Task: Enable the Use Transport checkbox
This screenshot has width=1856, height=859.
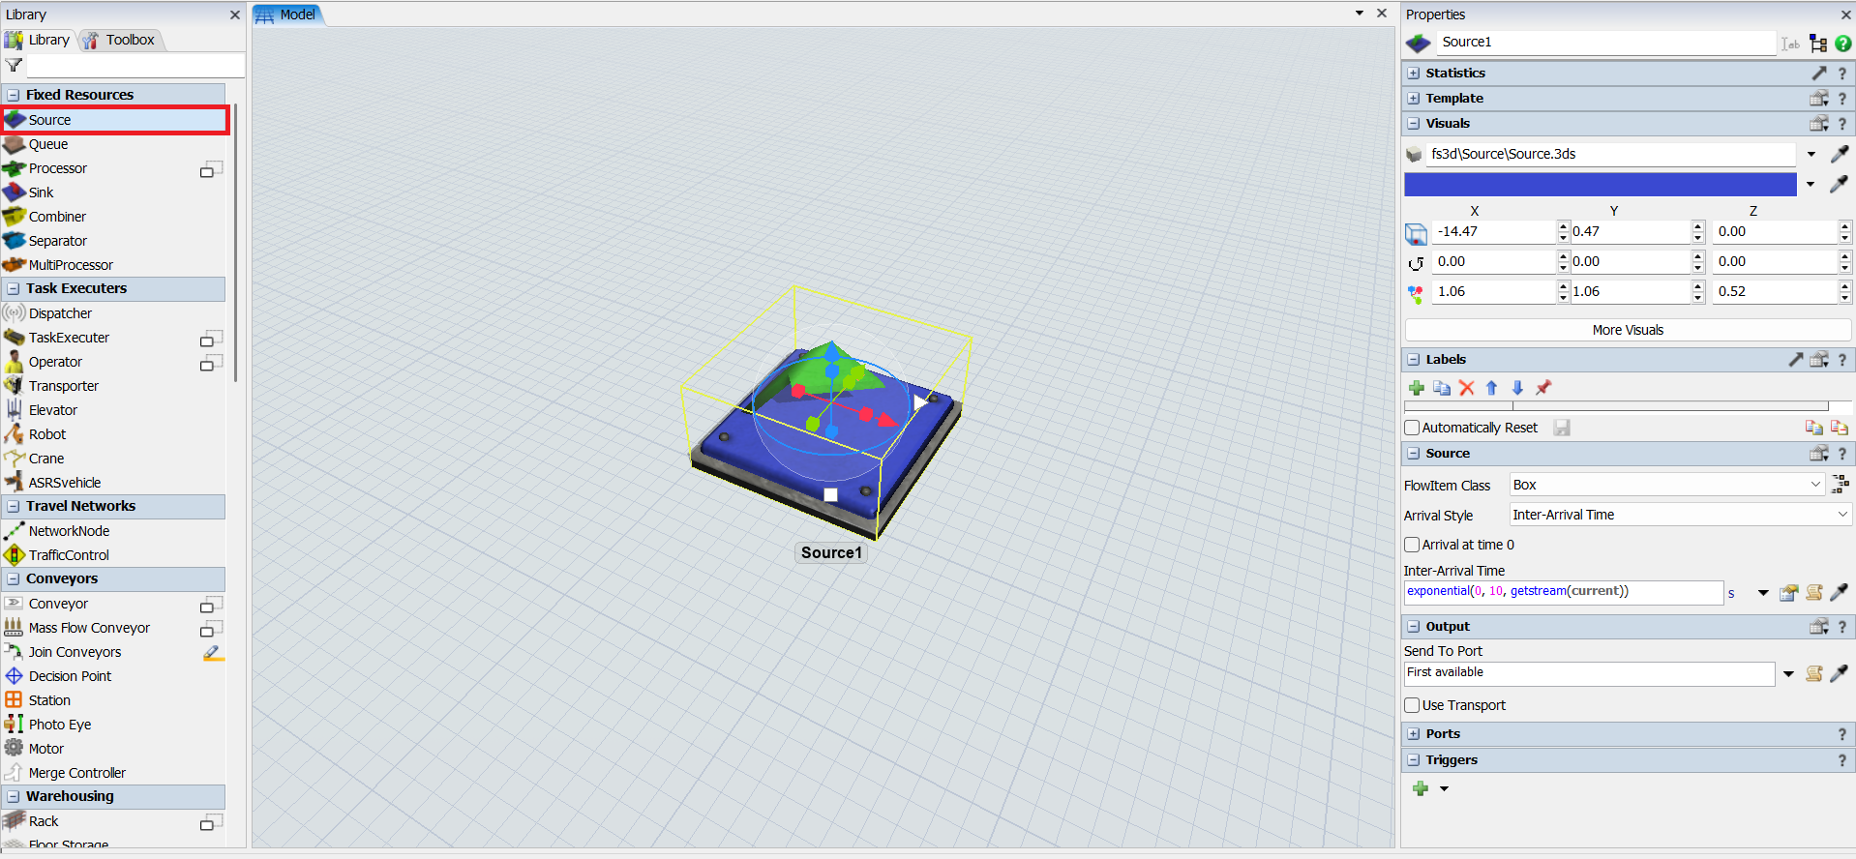Action: point(1412,705)
